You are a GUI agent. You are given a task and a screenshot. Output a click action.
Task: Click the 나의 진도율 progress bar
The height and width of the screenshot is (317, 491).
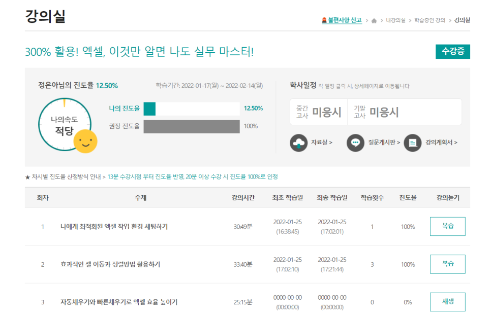[x=192, y=109]
